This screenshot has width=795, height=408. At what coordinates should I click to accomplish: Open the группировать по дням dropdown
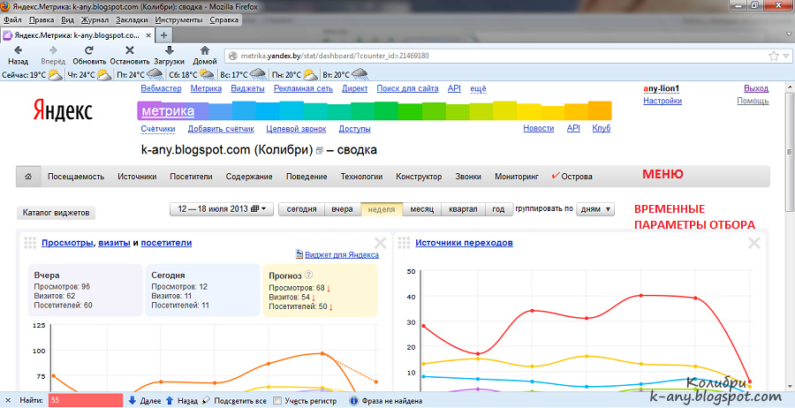click(x=595, y=208)
